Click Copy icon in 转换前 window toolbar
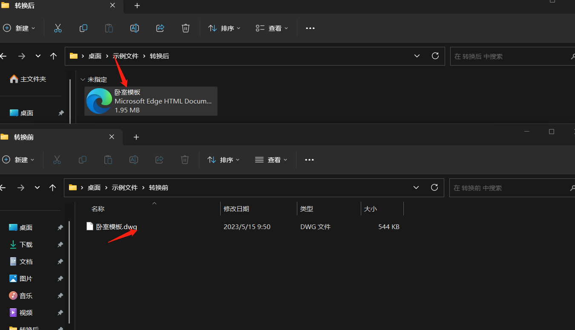 tap(83, 160)
